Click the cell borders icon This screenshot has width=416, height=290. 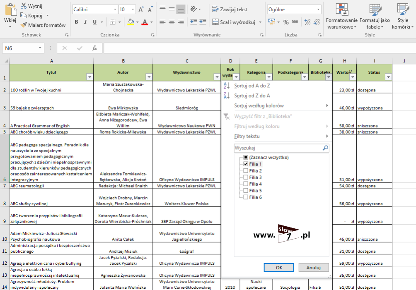pyautogui.click(x=112, y=22)
